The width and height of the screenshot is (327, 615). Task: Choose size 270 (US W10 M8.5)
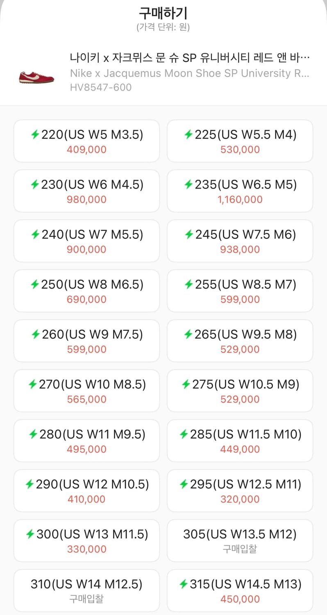(x=86, y=391)
